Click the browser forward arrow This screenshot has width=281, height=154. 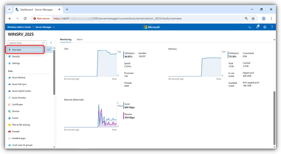pos(17,19)
